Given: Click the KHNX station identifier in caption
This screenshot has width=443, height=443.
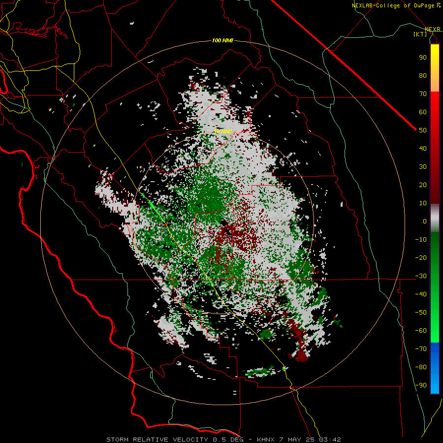Looking at the screenshot, I should [266, 440].
